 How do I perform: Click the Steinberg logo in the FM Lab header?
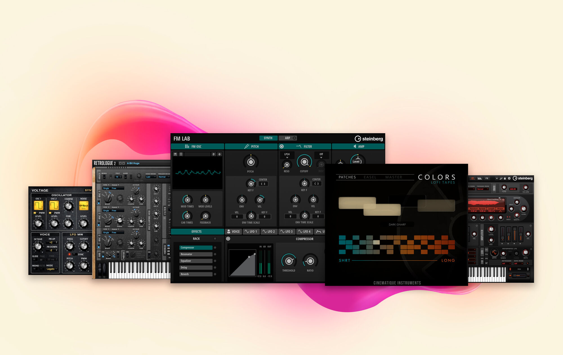[x=370, y=138]
